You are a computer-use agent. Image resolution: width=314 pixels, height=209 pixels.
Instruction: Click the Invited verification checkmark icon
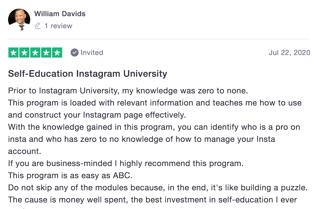[x=74, y=53]
